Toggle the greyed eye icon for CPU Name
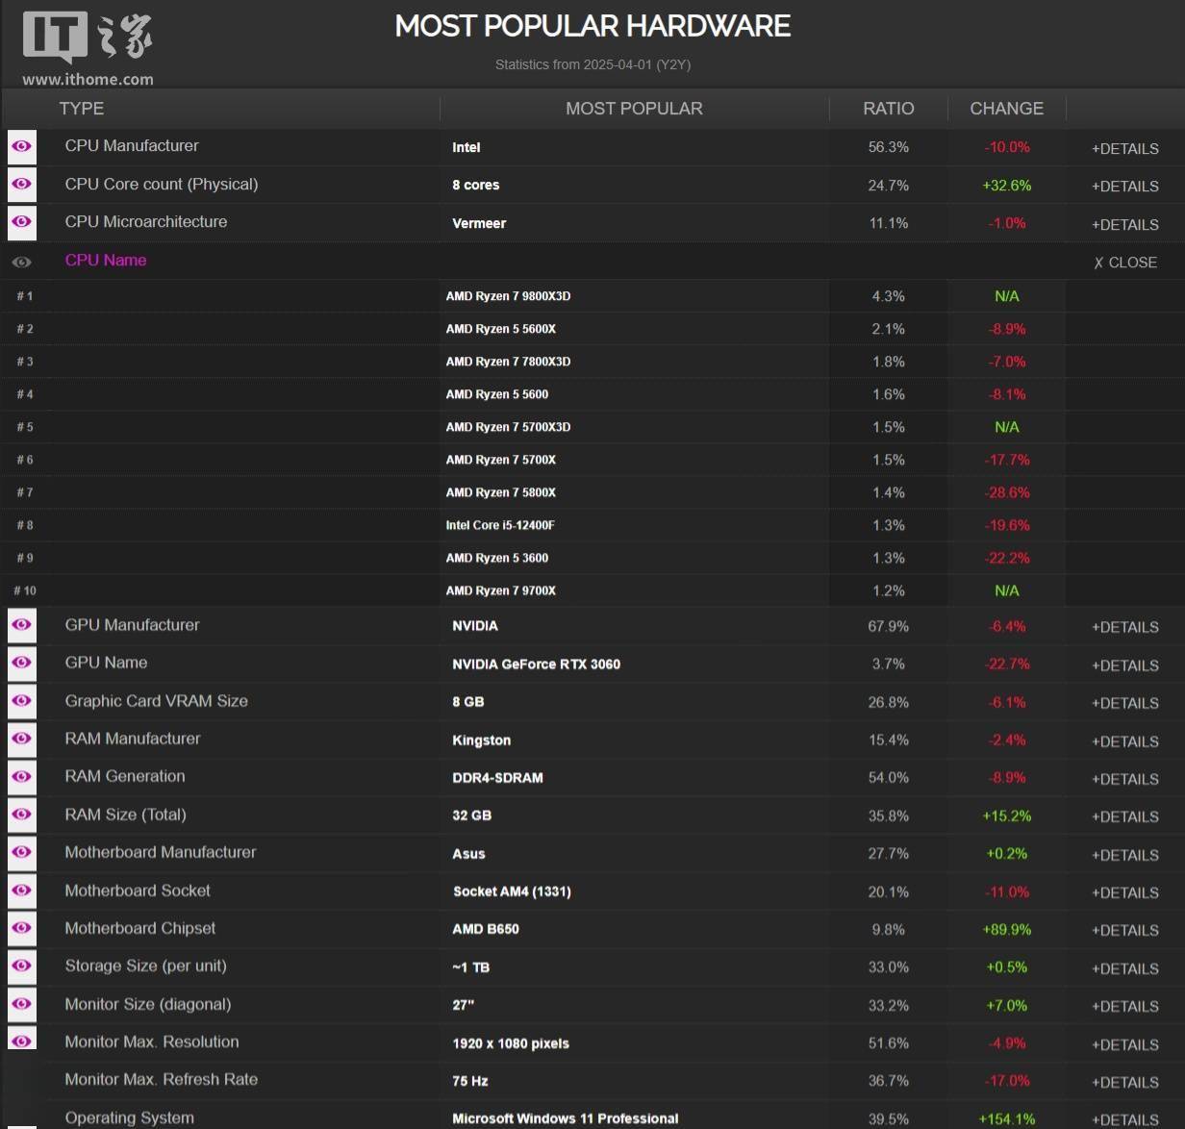 (21, 262)
